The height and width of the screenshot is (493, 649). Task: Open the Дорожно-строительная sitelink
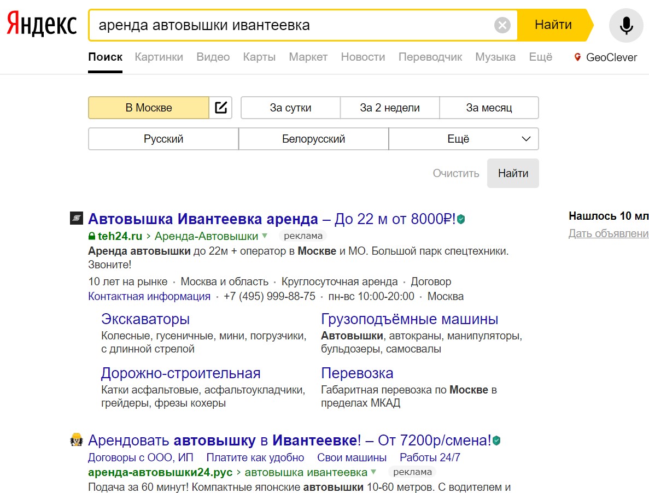click(x=181, y=373)
